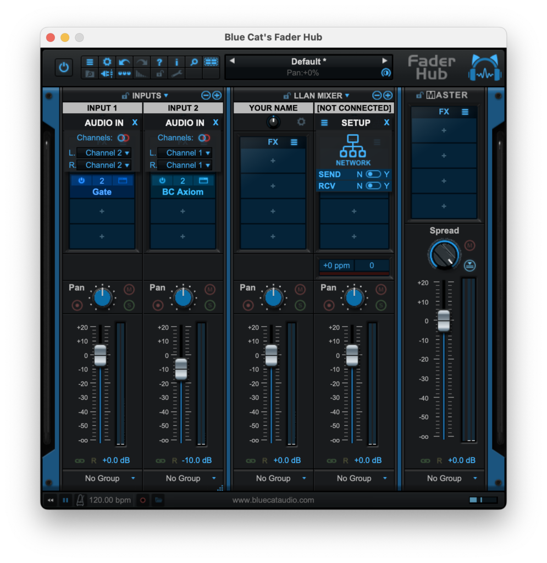
Task: Open the main menu hamburger icon
Action: 90,62
